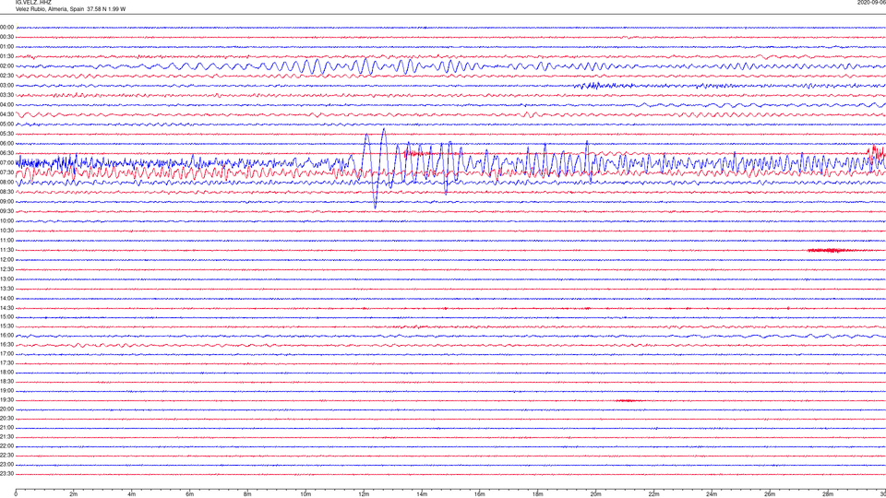Select the 07:30 trace time label
The height and width of the screenshot is (498, 886).
[7, 172]
